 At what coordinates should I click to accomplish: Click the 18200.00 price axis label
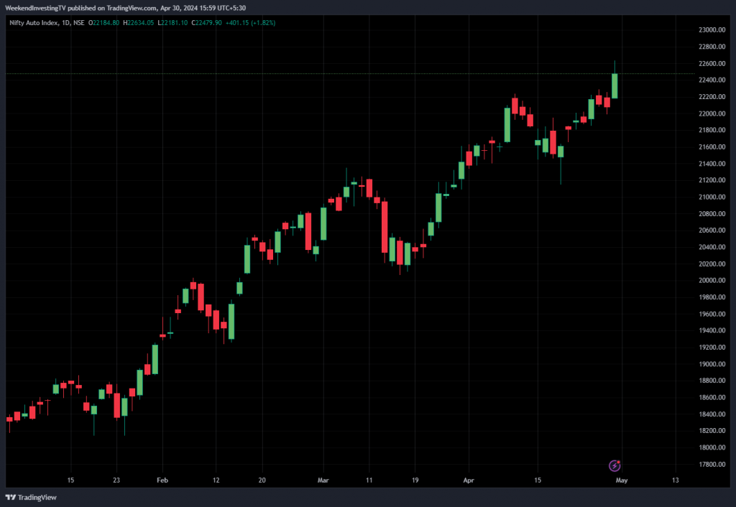(712, 431)
